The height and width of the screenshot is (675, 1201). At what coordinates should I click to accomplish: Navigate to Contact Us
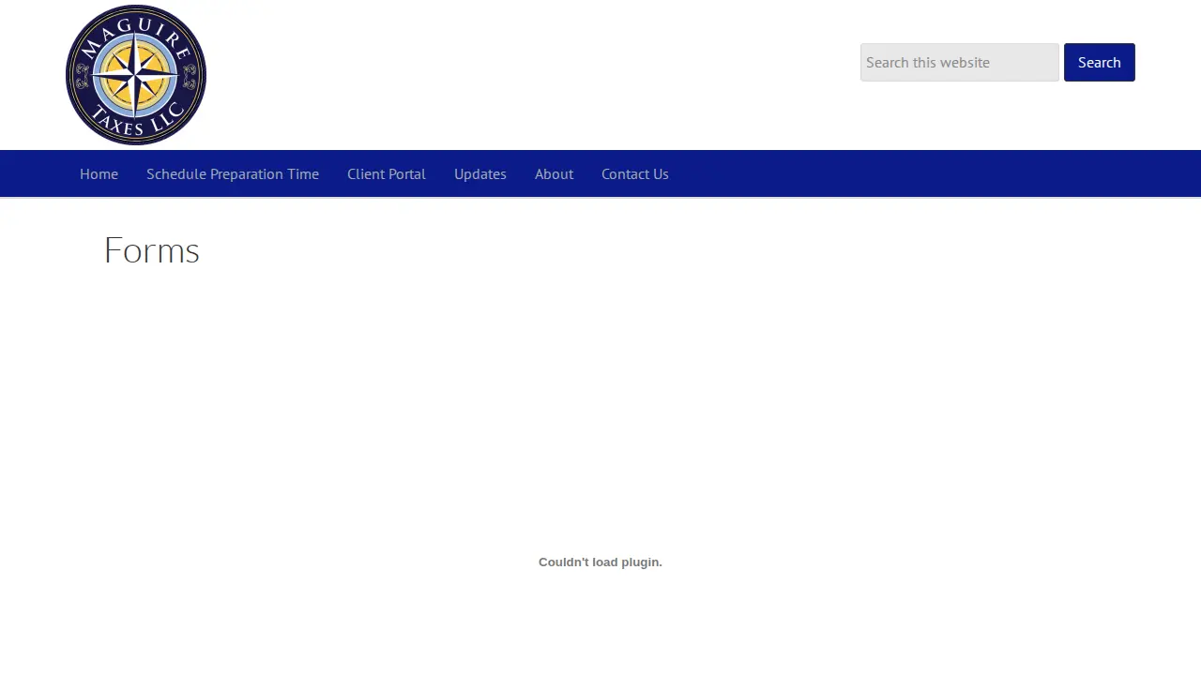coord(635,173)
